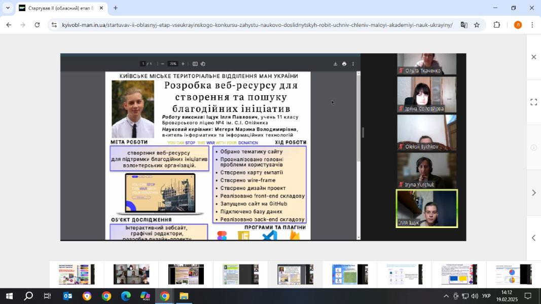Open the Chrome three-dot menu
Viewport: 541px width, 304px height.
(x=532, y=25)
